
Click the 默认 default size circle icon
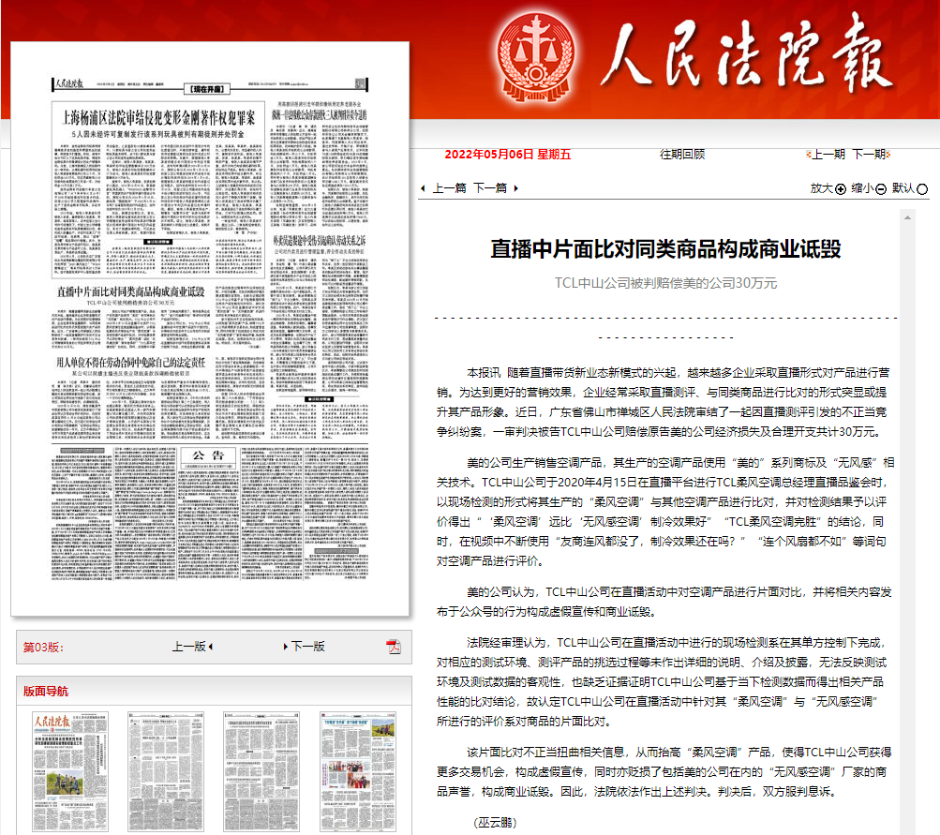point(922,188)
